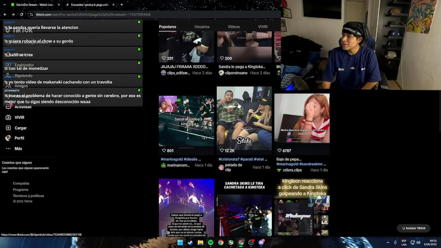This screenshot has height=248, width=441.
Task: Open Discord from the taskbar
Action: (x=261, y=242)
